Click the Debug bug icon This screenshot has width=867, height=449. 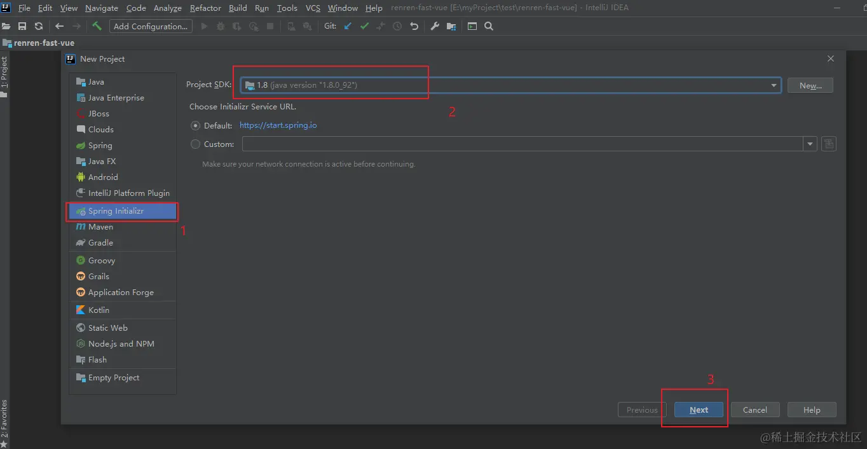pos(221,26)
